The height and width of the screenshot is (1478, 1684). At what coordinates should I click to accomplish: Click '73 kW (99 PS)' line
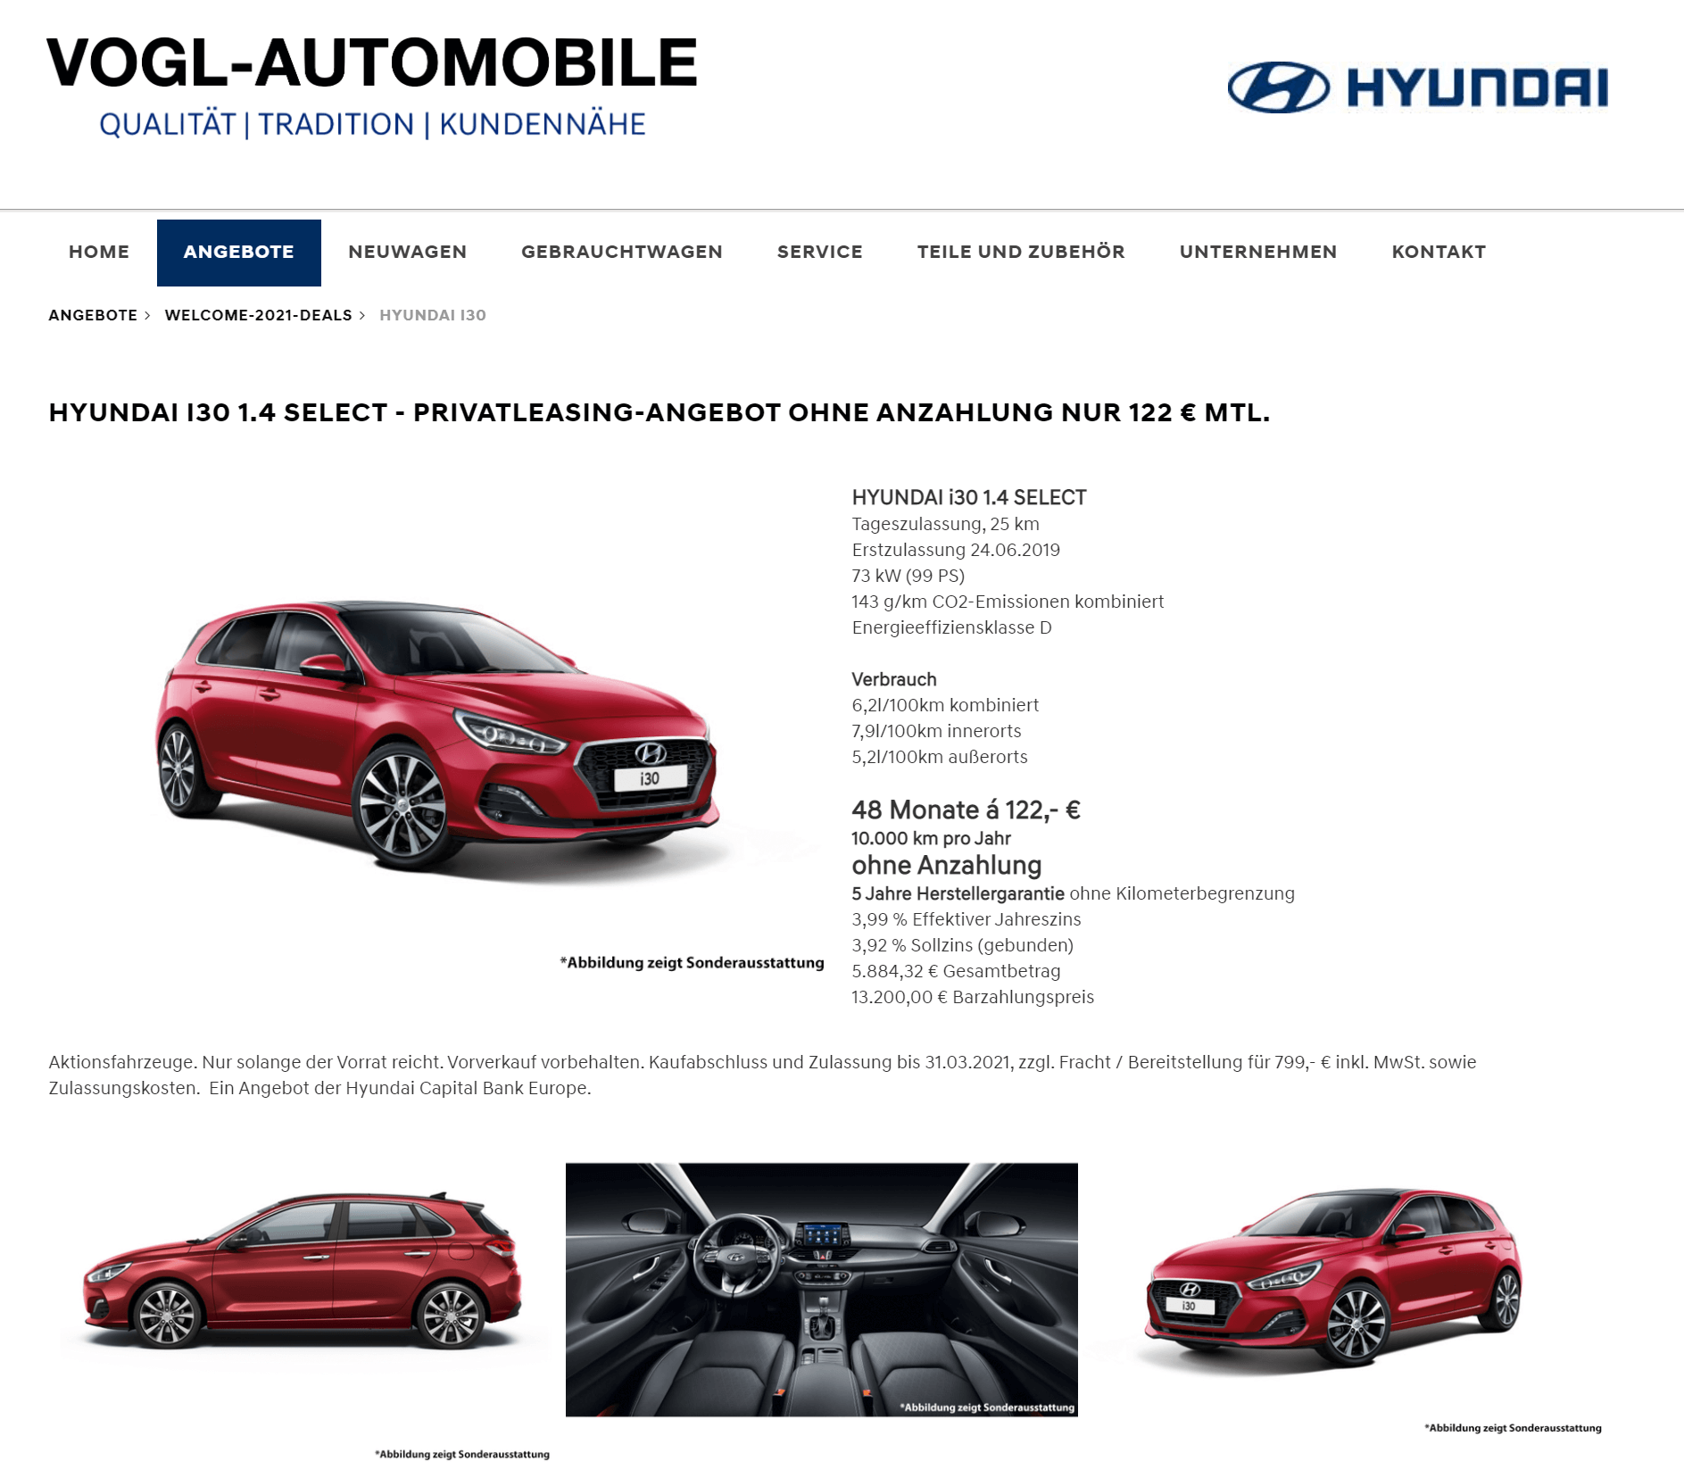(x=908, y=576)
